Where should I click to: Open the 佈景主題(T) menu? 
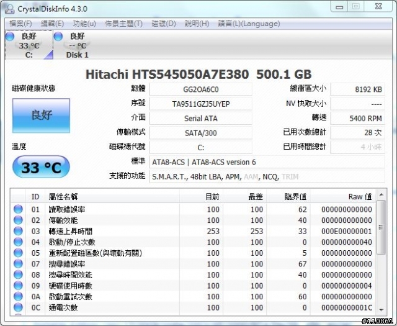pyautogui.click(x=123, y=24)
